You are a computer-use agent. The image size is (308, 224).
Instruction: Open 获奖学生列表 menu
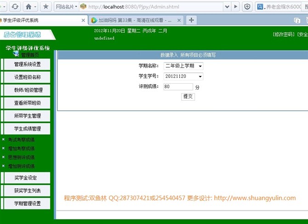(x=27, y=190)
